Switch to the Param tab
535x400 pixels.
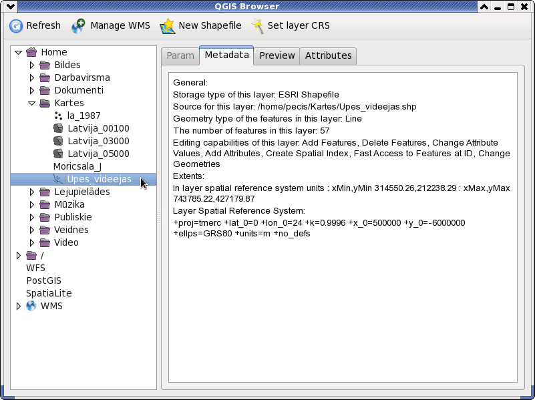[180, 55]
